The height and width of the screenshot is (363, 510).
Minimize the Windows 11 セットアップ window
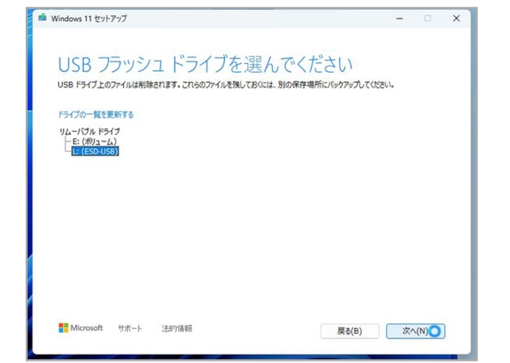399,19
